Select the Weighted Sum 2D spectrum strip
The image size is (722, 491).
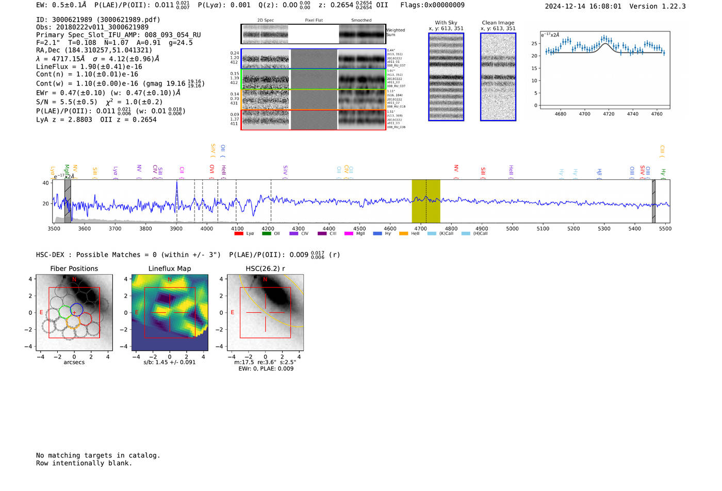(313, 34)
